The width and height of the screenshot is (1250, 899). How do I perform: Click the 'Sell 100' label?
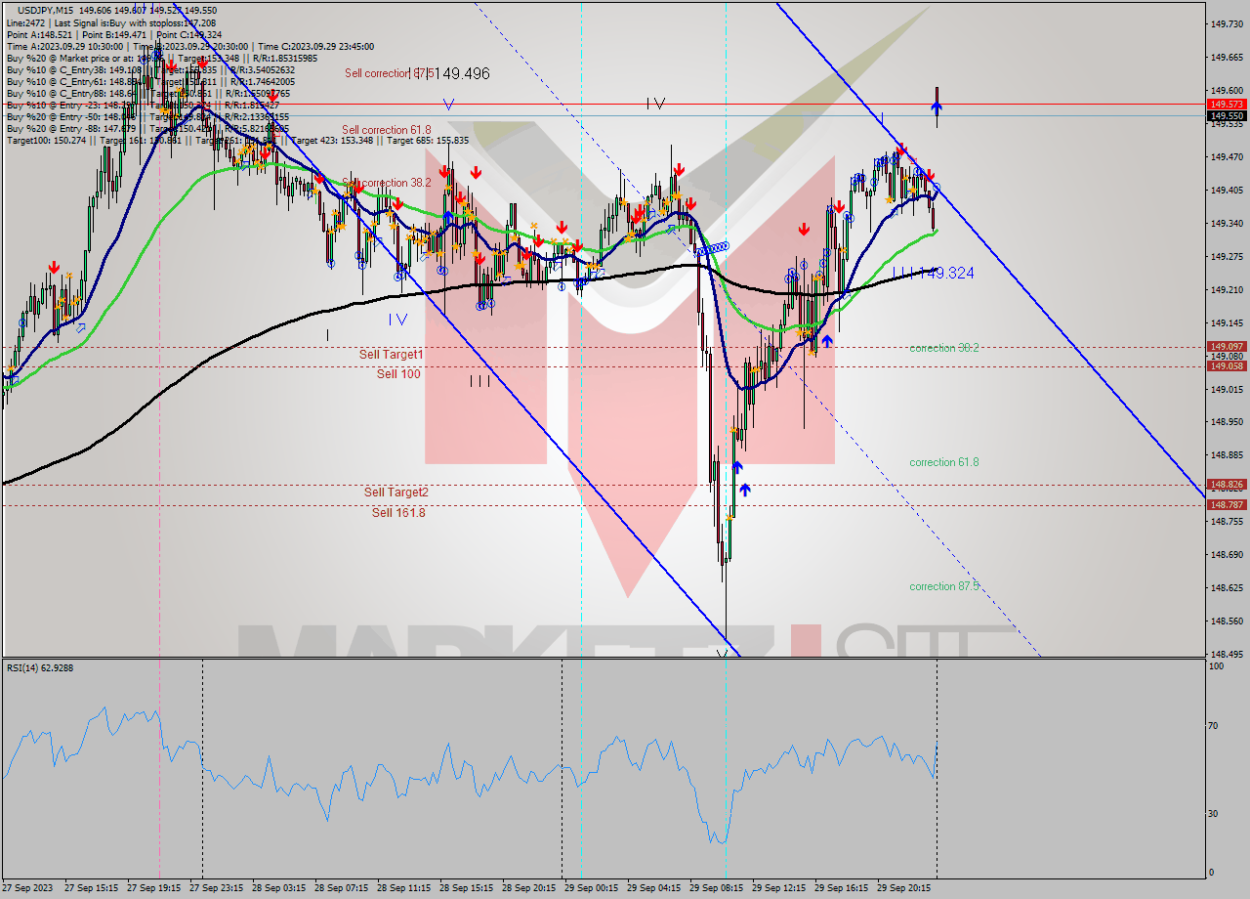point(398,373)
